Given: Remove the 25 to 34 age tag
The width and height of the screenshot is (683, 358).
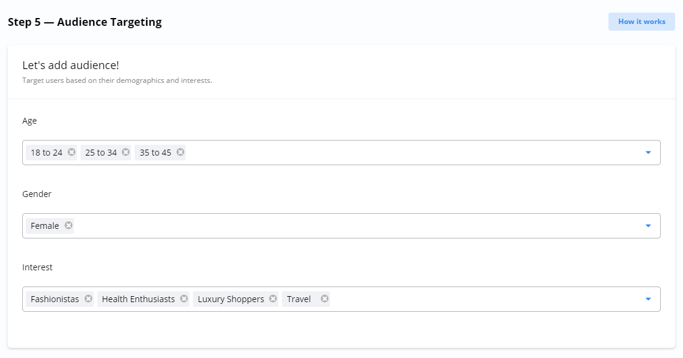Looking at the screenshot, I should [126, 153].
